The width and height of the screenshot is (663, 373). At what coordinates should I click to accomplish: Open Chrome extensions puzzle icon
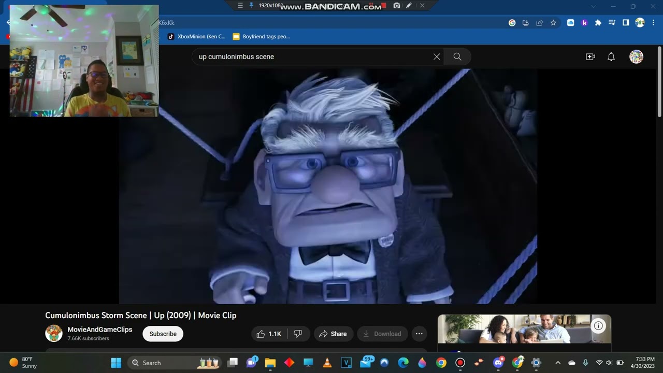[x=598, y=23]
